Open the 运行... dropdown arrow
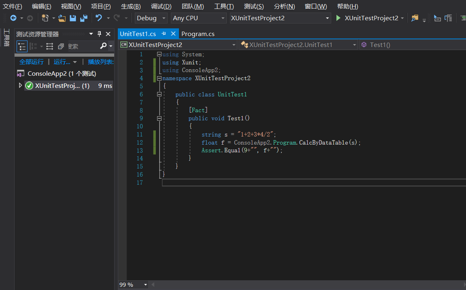Viewport: 466px width, 290px height. coord(75,62)
